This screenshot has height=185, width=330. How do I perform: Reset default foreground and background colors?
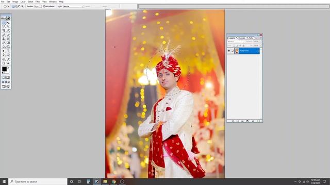(x=3, y=73)
